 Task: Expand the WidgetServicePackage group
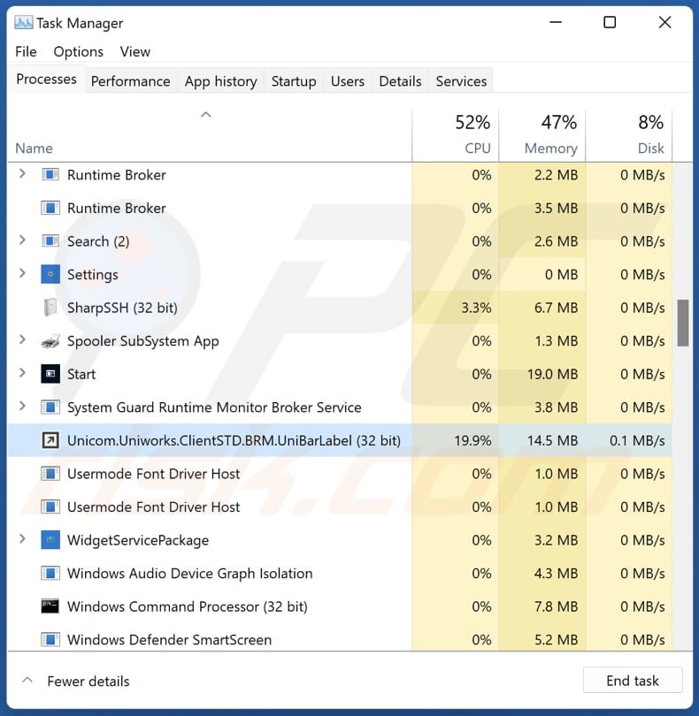coord(22,539)
